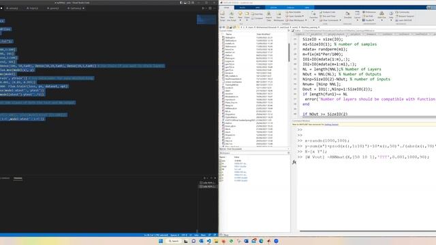The height and width of the screenshot is (245, 436).
Task: Click File Explorer taskbar icon
Action: click(216, 241)
